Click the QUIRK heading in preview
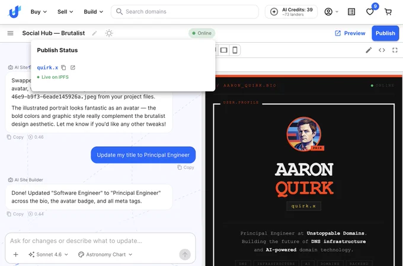 (304, 188)
